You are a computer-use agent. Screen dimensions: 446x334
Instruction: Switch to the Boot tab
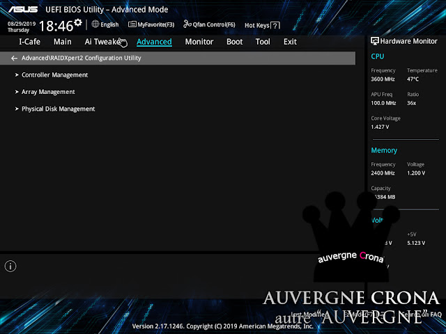[x=234, y=42]
